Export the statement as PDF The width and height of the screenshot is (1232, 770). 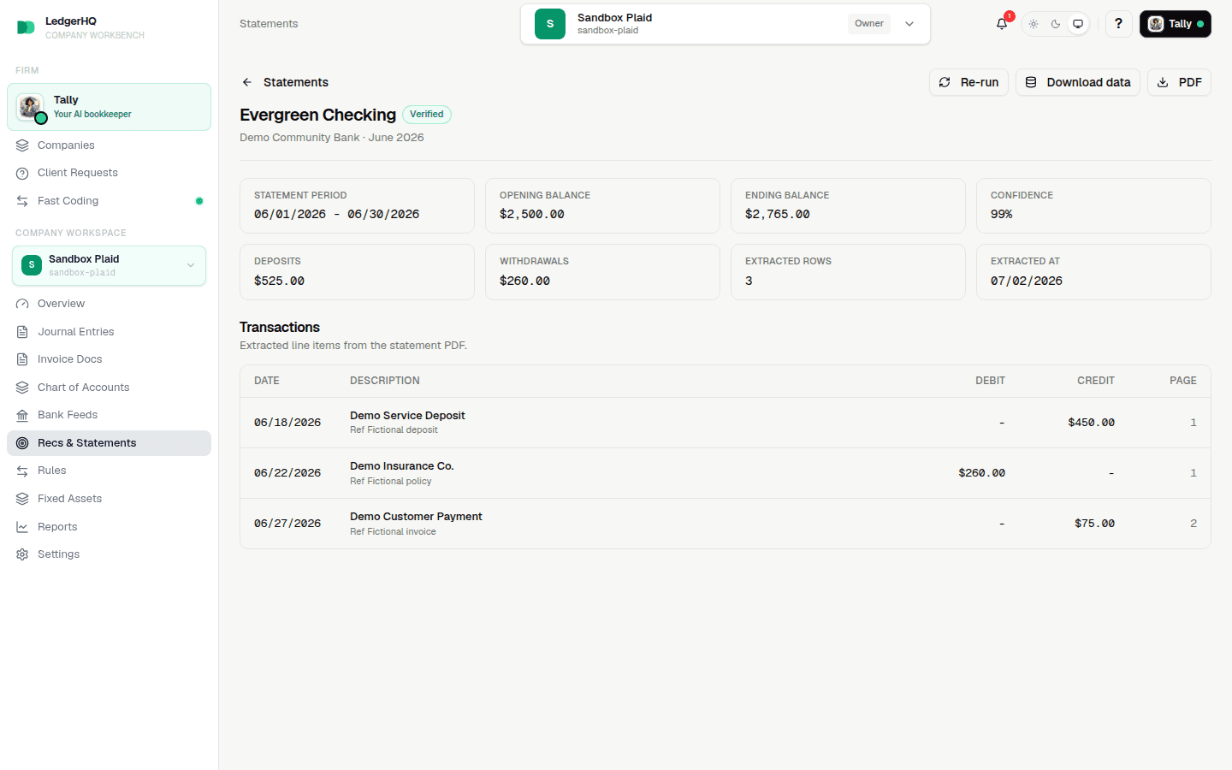tap(1179, 82)
